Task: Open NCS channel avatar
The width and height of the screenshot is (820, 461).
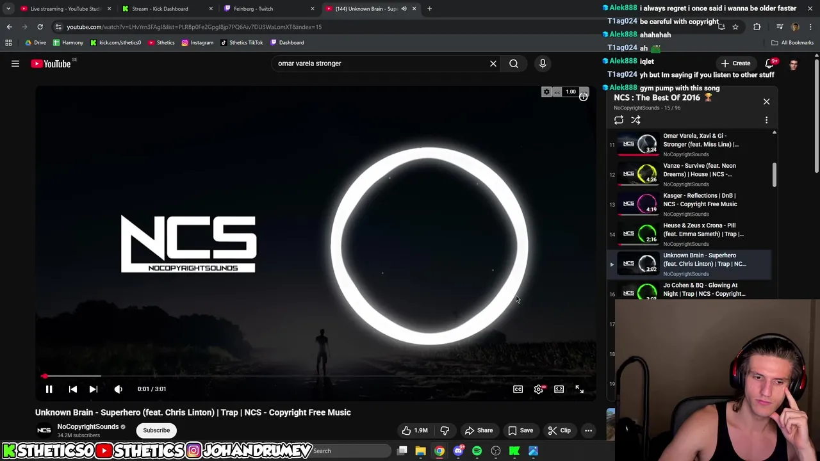Action: click(44, 430)
